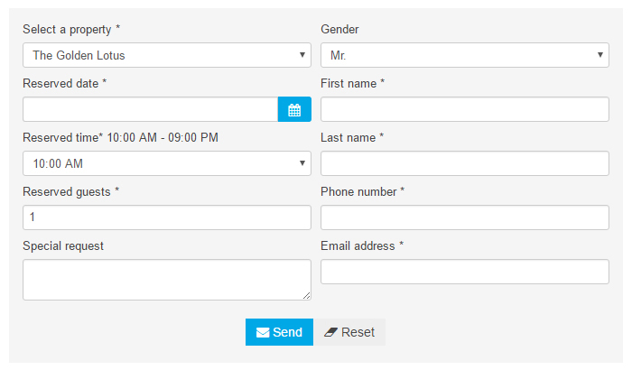This screenshot has height=370, width=632.
Task: Click the Reserved date text field
Action: [x=150, y=110]
